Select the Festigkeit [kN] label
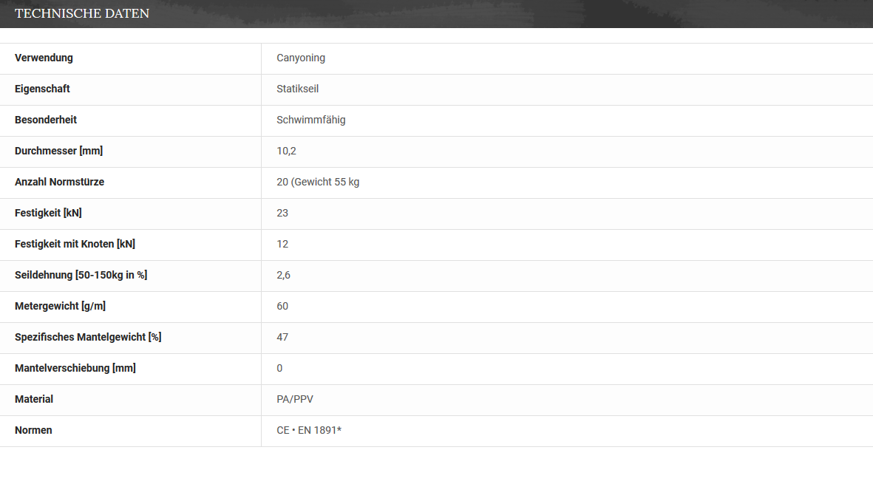The width and height of the screenshot is (873, 484). pos(49,213)
